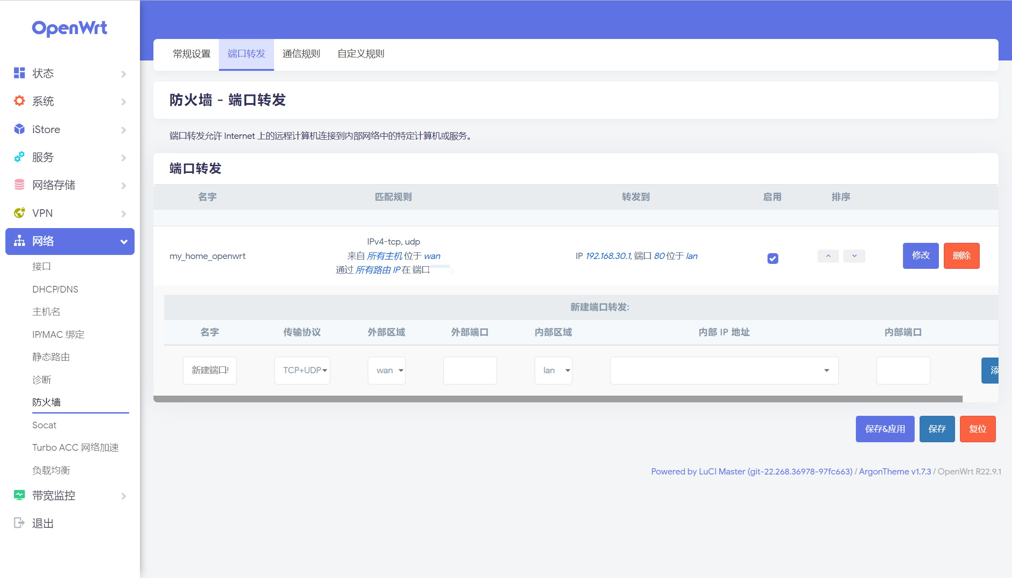This screenshot has height=578, width=1012.
Task: Open the Socat submenu item
Action: 44,425
